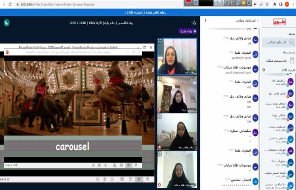The height and width of the screenshot is (190, 296).
Task: Open Slide Sorter in back PowerPoint window
Action: tap(131, 179)
